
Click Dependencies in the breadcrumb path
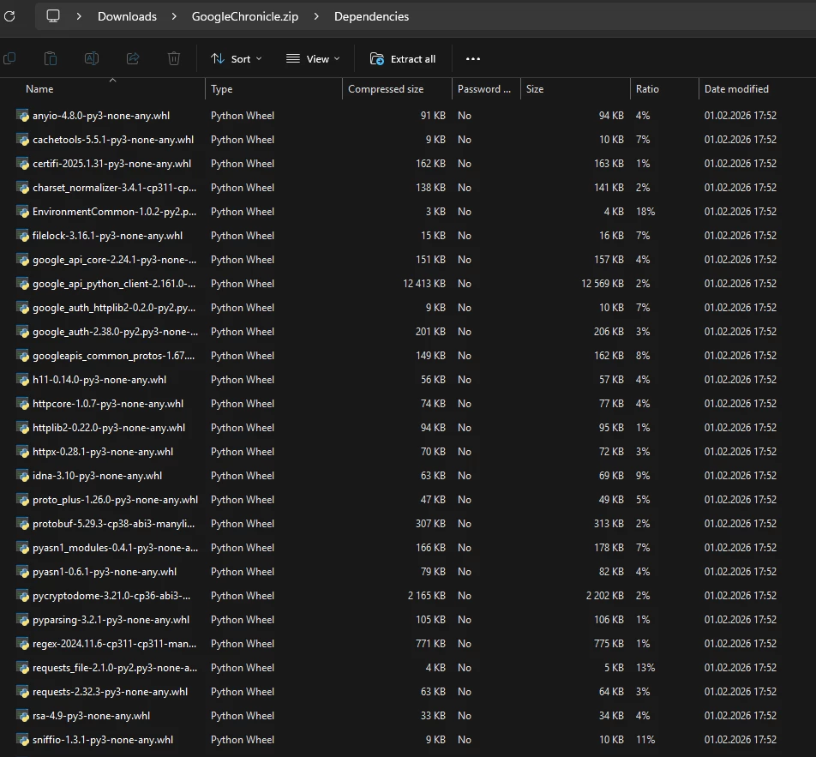[x=372, y=16]
